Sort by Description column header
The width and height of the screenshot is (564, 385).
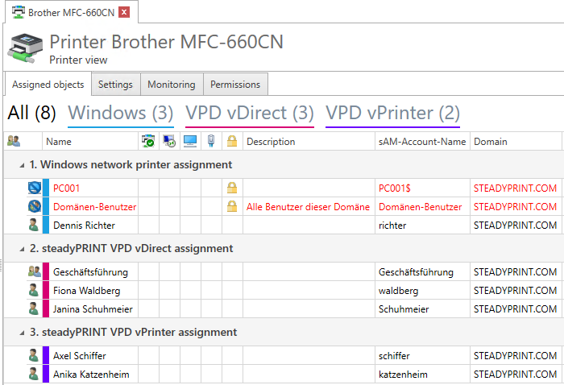click(x=309, y=142)
